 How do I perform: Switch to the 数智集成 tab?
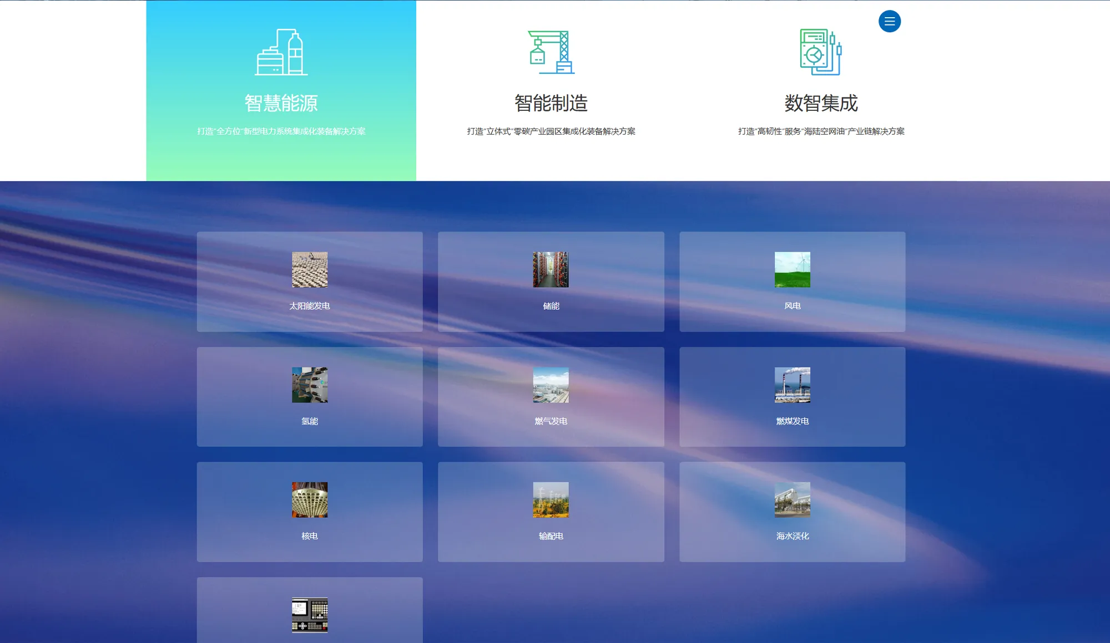(820, 103)
